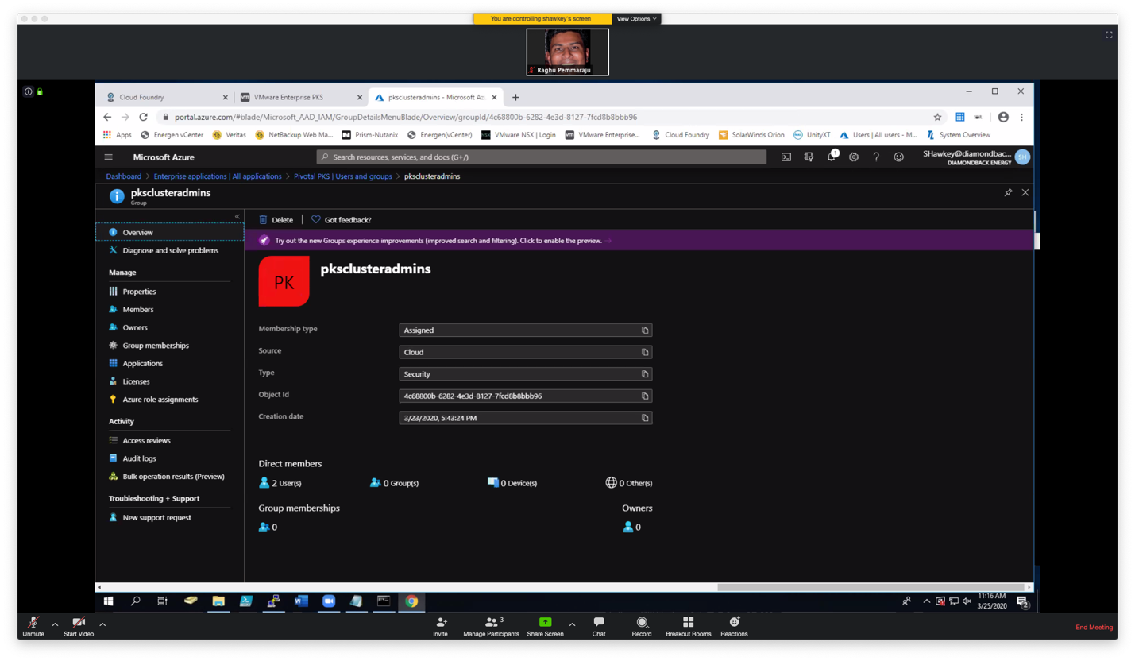
Task: Click horizontal scrollbar at page bottom
Action: 873,587
